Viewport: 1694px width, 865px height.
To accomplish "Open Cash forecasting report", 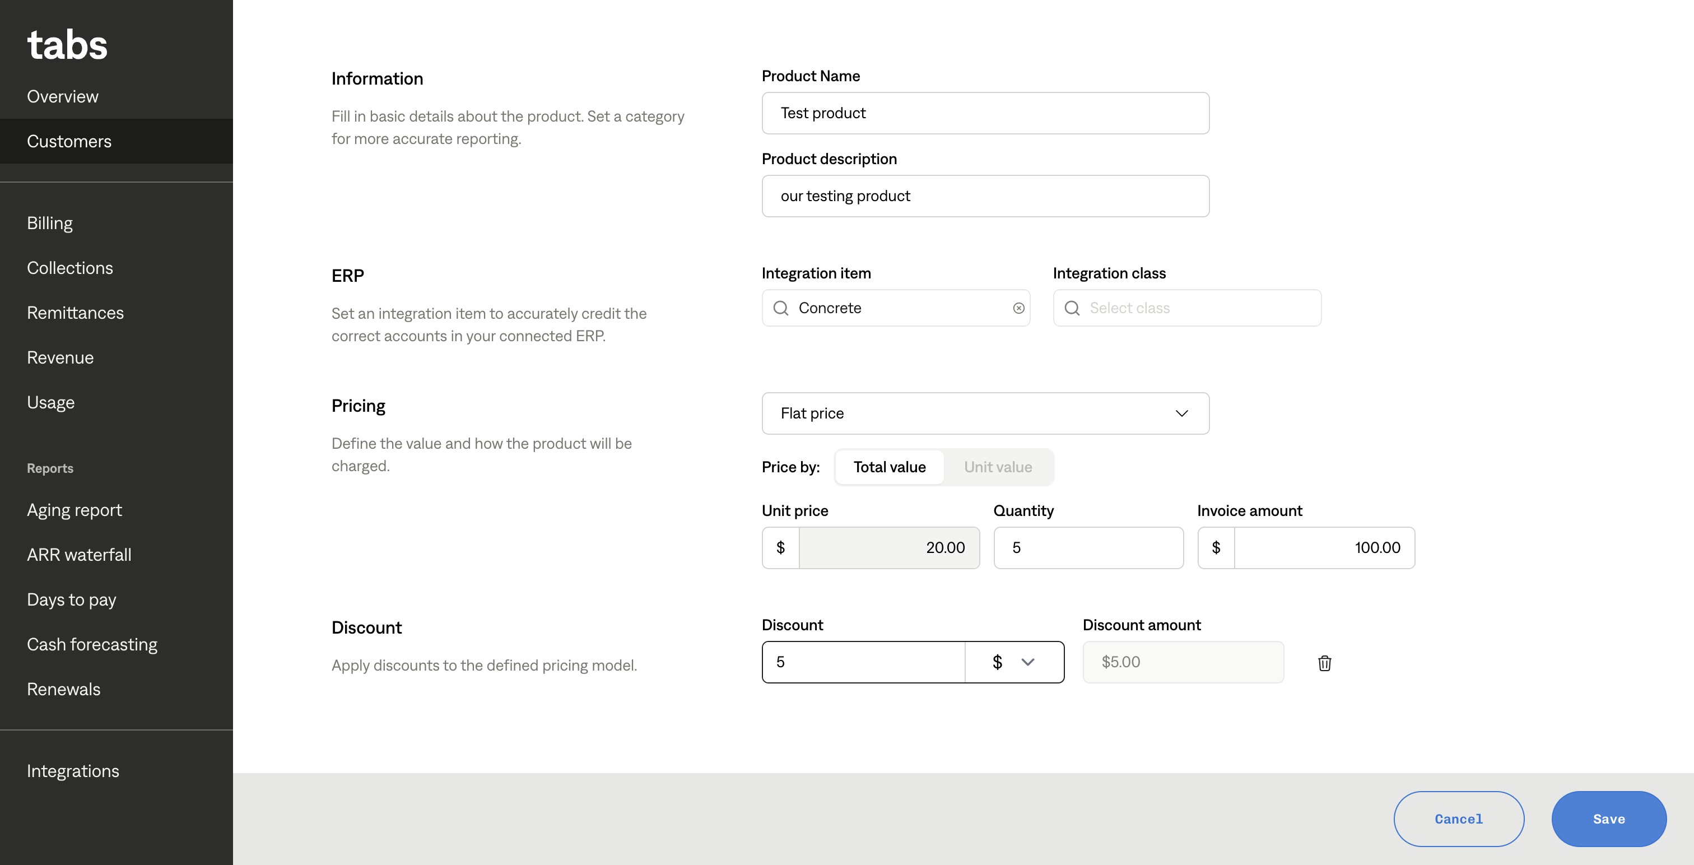I will tap(92, 644).
